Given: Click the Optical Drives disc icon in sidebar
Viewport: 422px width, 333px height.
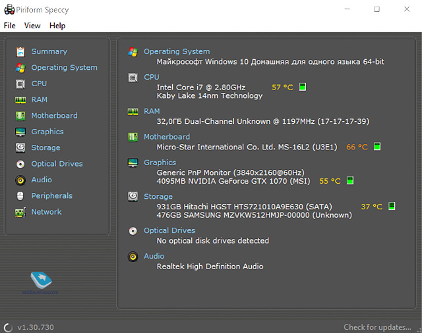Looking at the screenshot, I should pos(20,164).
